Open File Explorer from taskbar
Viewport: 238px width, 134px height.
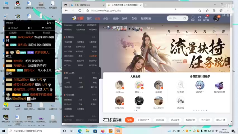click(87, 131)
